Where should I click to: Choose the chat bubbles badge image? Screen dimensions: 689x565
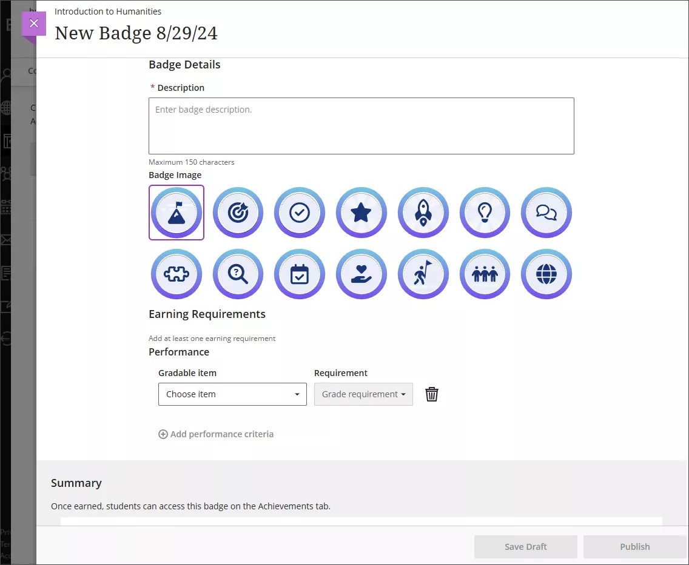pos(546,213)
